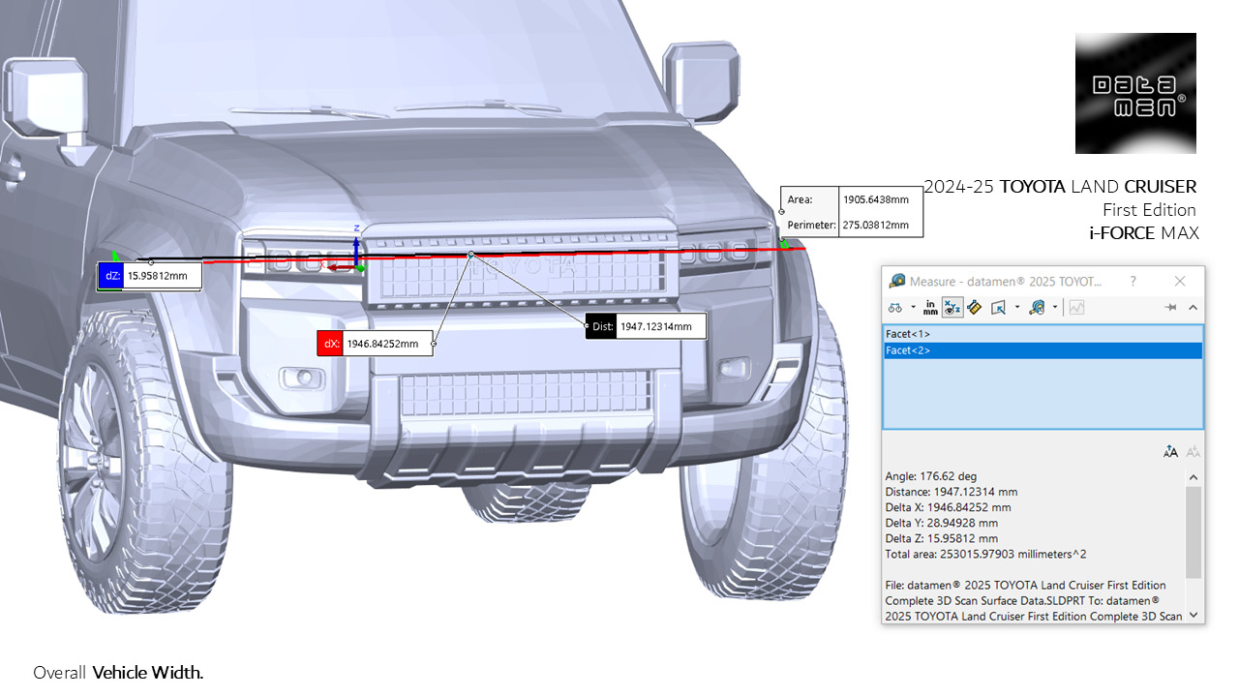Open the Arc/Circle Measurements dropdown arrow
The image size is (1239, 697).
913,308
